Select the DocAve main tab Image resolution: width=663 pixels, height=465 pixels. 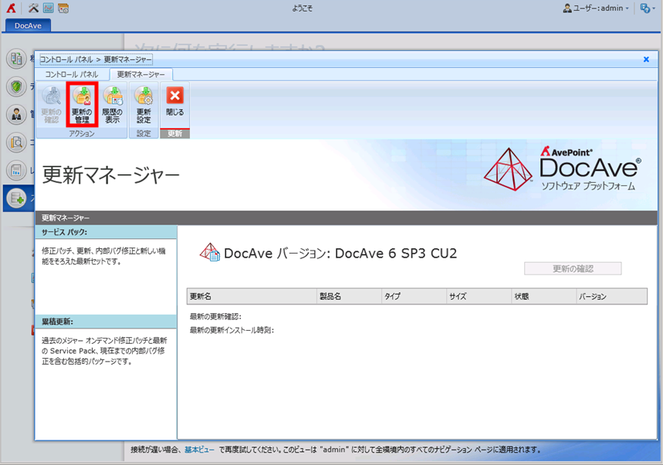[28, 25]
